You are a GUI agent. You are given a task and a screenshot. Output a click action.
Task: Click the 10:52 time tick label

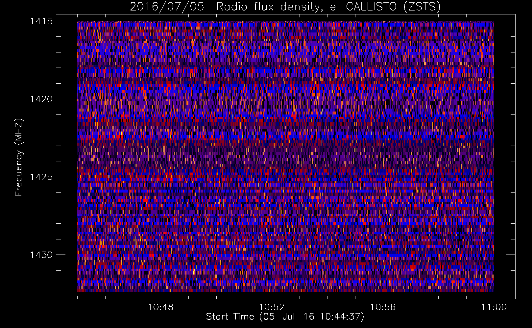[272, 307]
